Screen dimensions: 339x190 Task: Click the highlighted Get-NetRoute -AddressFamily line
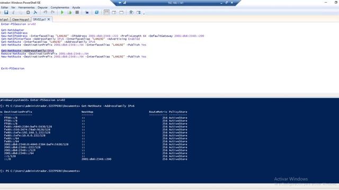[x=28, y=51]
